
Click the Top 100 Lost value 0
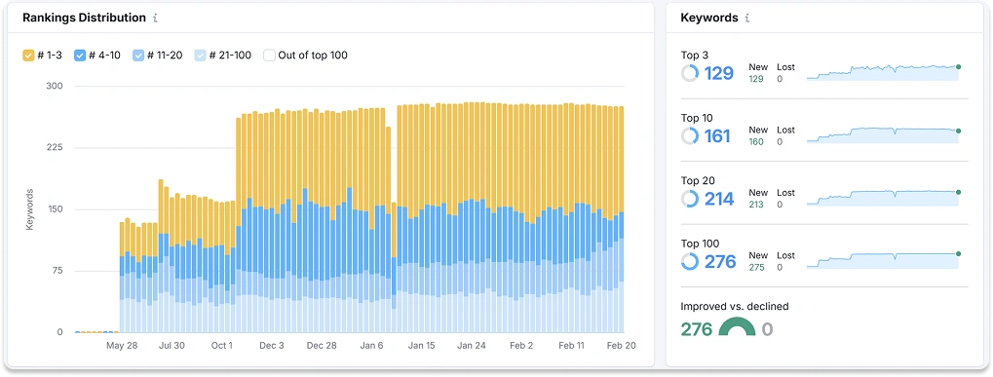[780, 267]
